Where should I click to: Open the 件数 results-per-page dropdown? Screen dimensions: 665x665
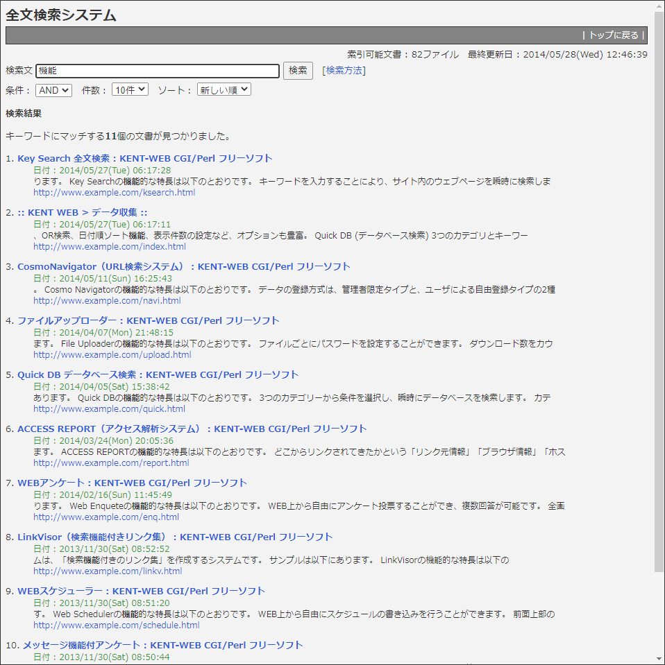point(129,89)
